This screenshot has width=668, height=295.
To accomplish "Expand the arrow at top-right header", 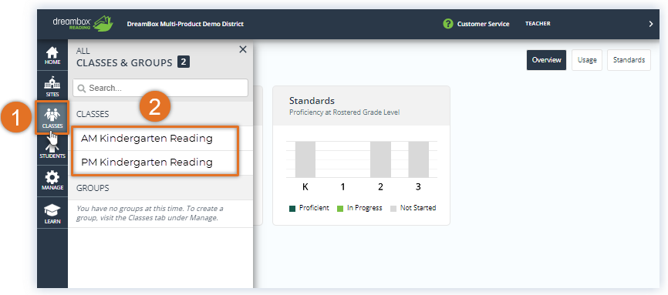I will pos(650,24).
